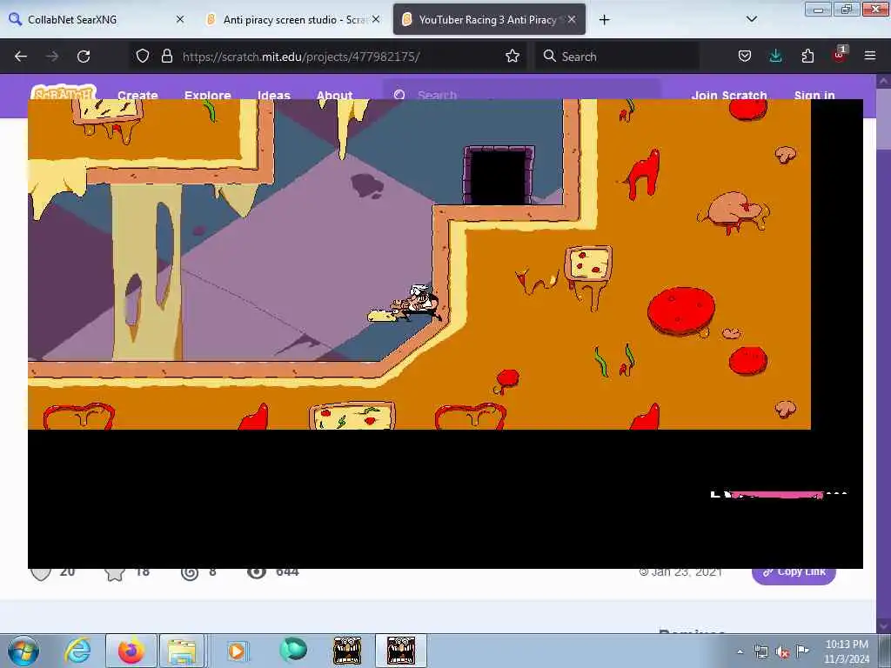Click the muted volume tray icon
Viewport: 891px width, 668px height.
(782, 652)
